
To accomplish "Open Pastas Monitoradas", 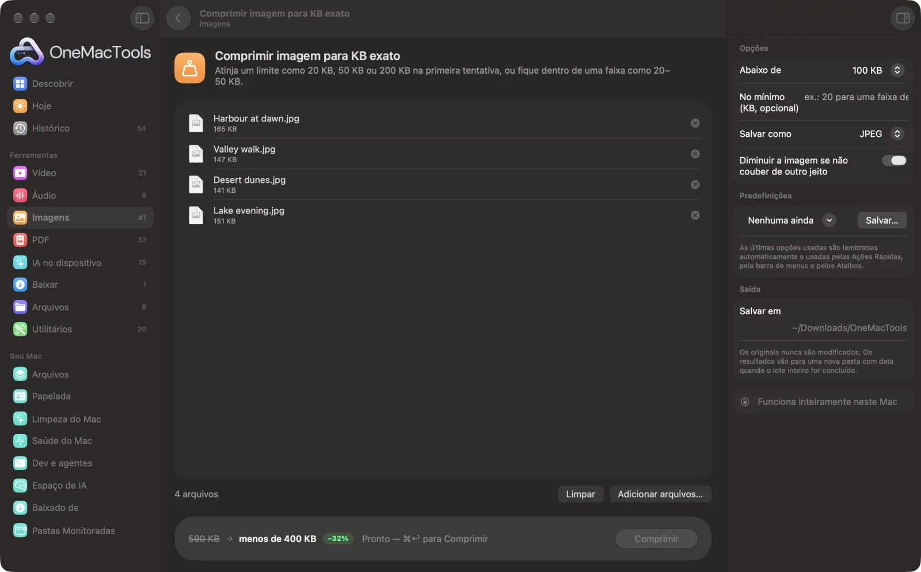I will tap(80, 531).
